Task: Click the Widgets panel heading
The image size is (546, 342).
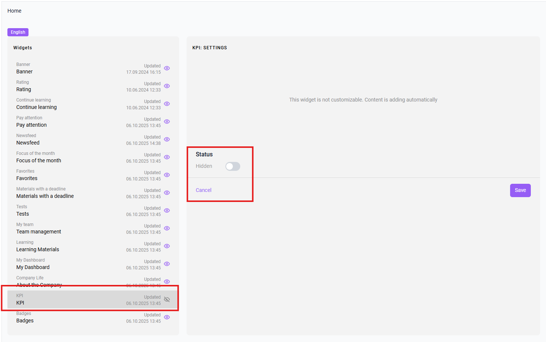Action: [x=23, y=48]
